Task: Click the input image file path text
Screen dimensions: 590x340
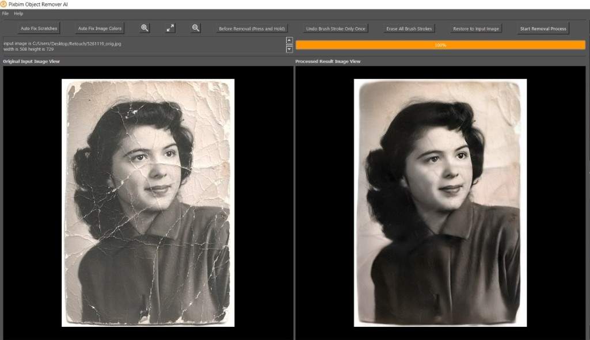Action: [x=62, y=44]
